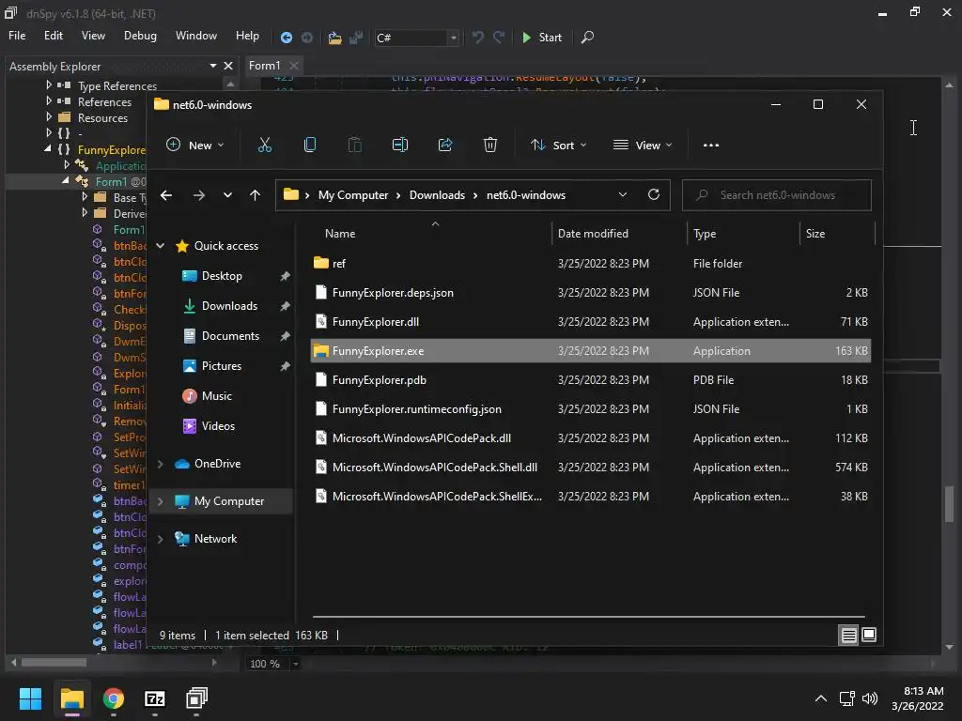
Task: Open See more ellipsis menu
Action: click(711, 146)
